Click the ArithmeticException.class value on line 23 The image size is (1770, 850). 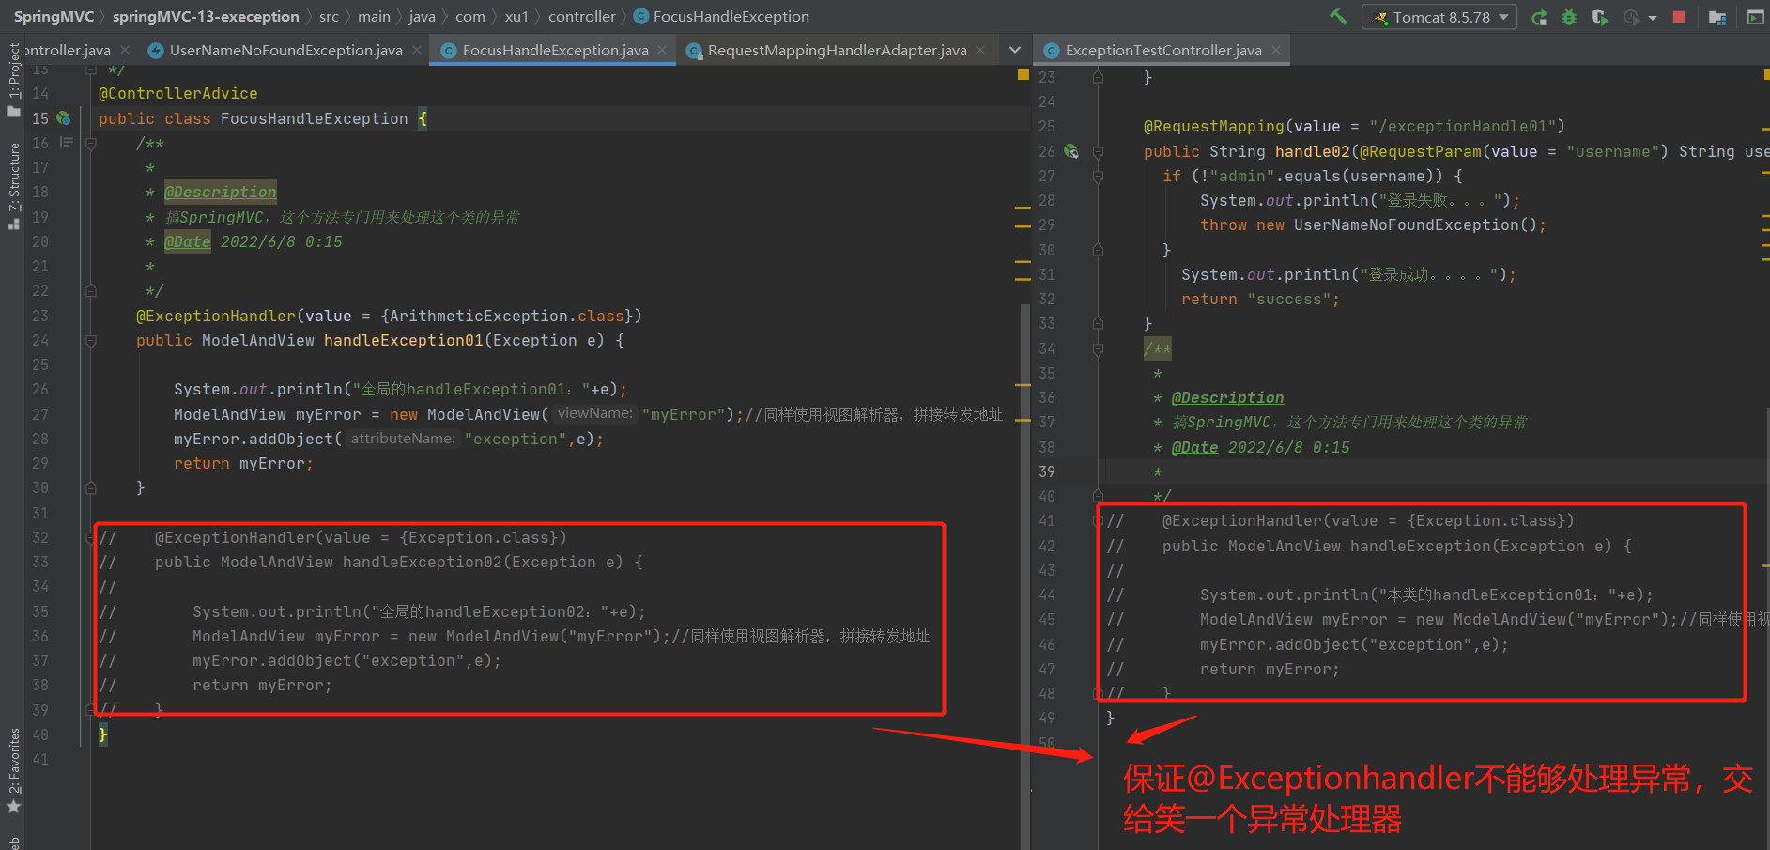pos(507,317)
